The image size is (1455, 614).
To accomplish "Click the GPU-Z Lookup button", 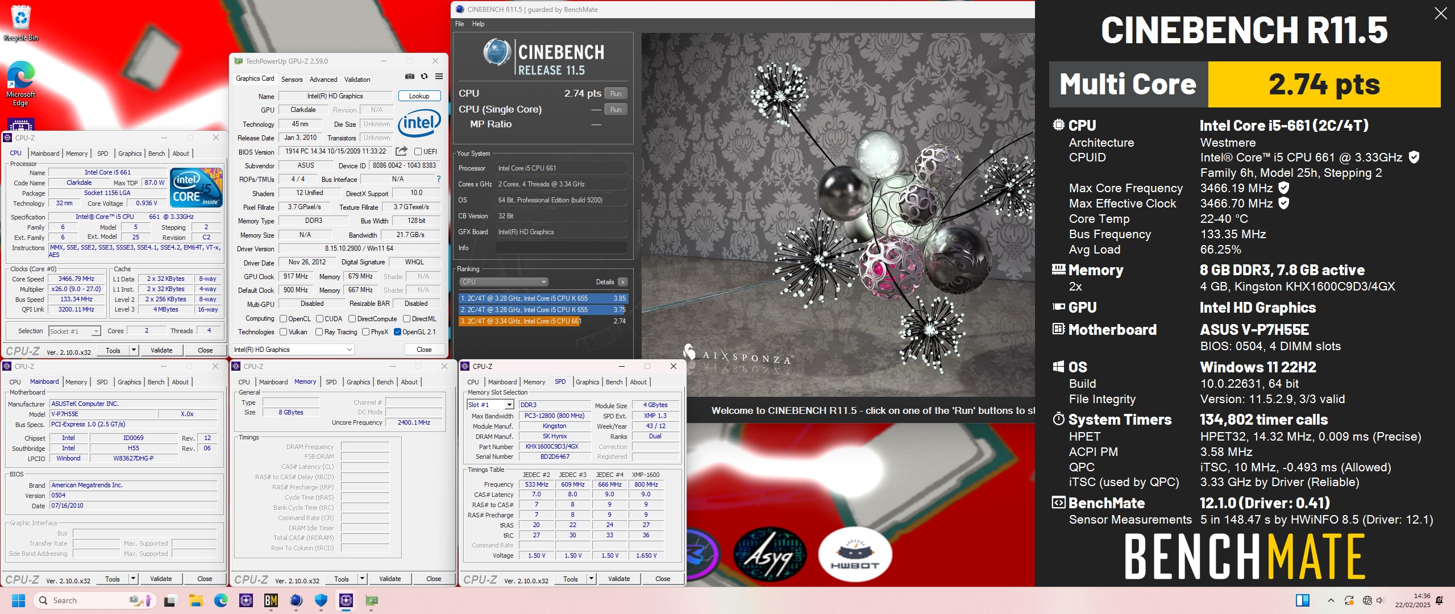I will (419, 96).
